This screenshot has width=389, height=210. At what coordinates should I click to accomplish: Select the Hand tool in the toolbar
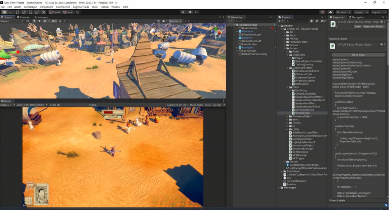pos(4,12)
